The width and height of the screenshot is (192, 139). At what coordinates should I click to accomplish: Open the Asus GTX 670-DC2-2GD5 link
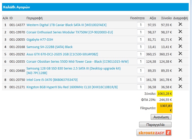point(62,54)
